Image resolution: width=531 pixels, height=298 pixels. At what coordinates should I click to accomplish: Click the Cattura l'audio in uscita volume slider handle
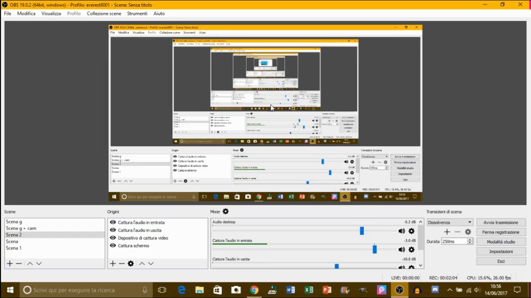tap(336, 267)
